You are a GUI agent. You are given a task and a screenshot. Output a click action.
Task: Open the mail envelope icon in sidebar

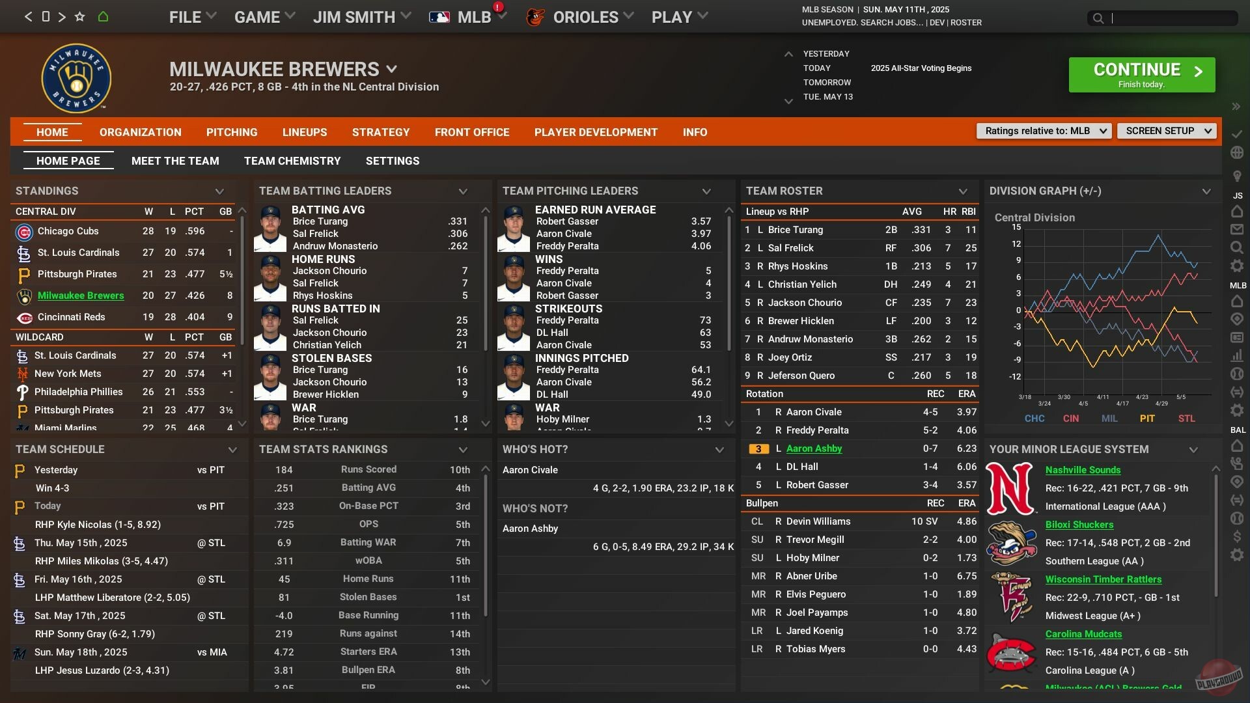(1237, 230)
